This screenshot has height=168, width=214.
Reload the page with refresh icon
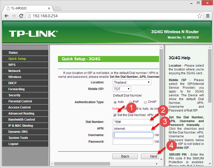tap(21, 16)
